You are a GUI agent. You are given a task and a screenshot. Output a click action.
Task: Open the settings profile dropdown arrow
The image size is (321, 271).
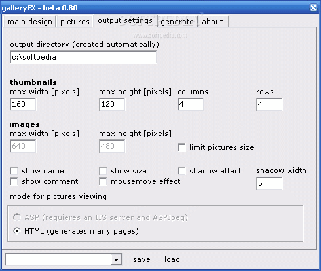pos(116,259)
